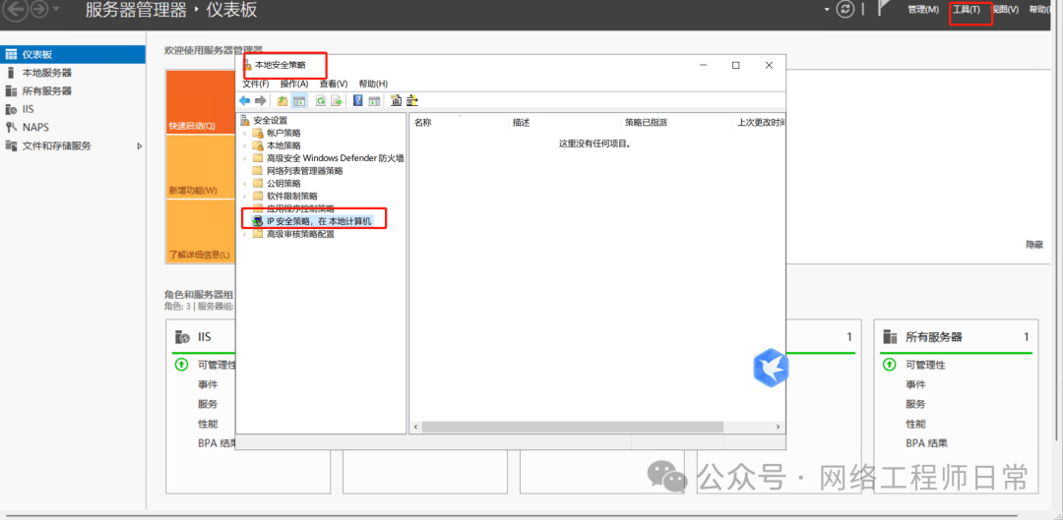Click the refresh toolbar icon
The height and width of the screenshot is (520, 1063).
coord(321,101)
